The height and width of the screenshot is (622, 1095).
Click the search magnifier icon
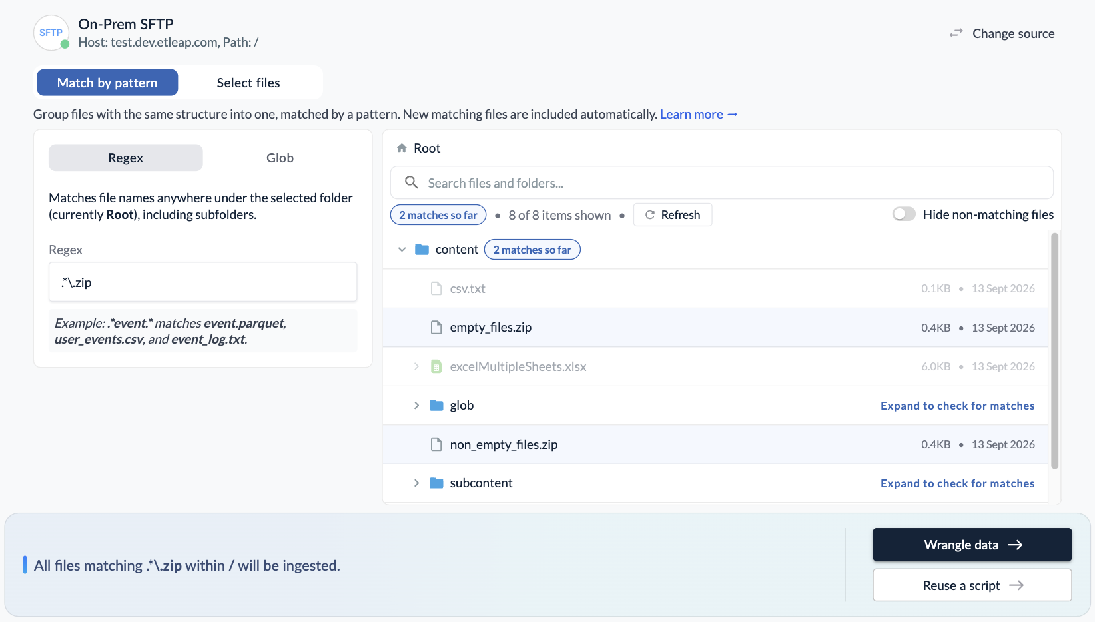[x=412, y=182]
